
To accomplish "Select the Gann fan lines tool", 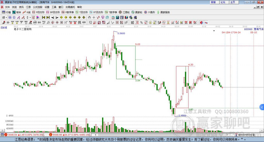I will 95,22.
